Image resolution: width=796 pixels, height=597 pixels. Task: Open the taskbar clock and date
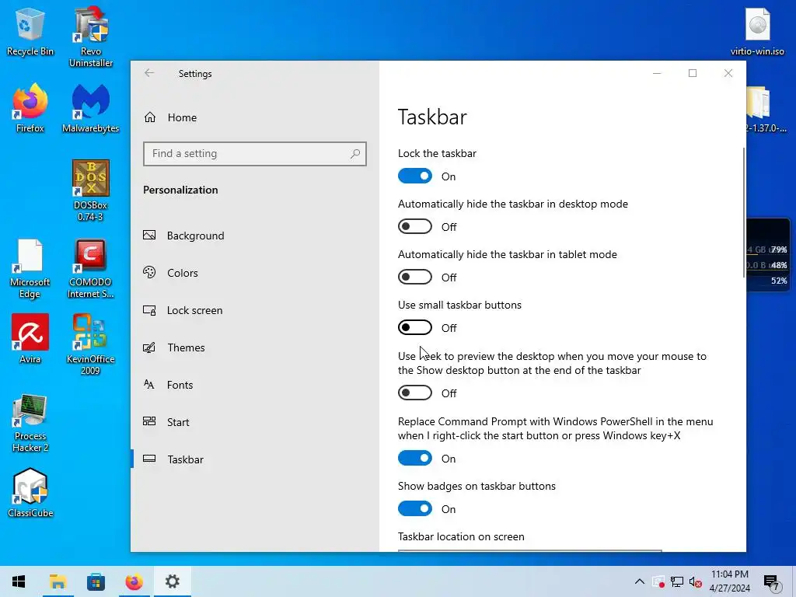click(x=729, y=581)
